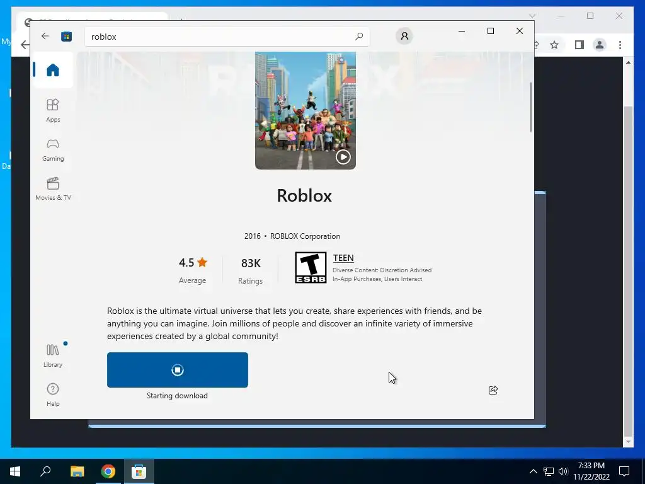Bookmark page with Chrome star icon
645x484 pixels.
[554, 45]
